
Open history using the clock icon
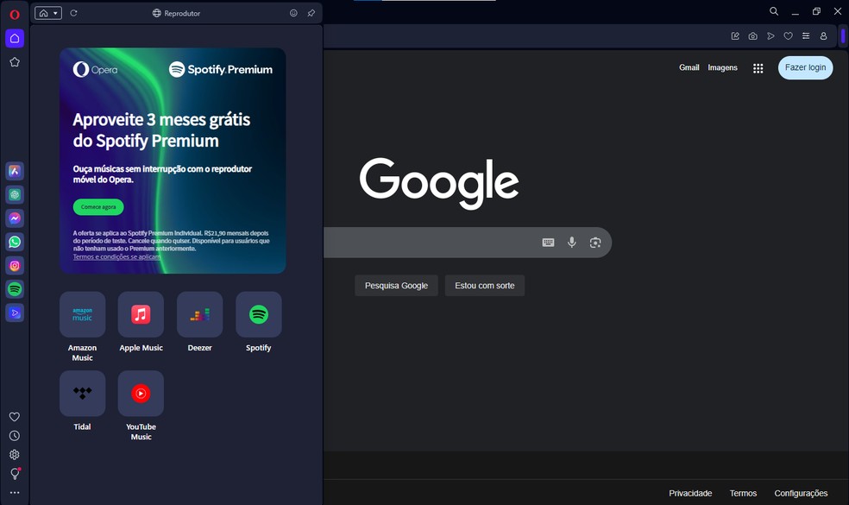[15, 436]
